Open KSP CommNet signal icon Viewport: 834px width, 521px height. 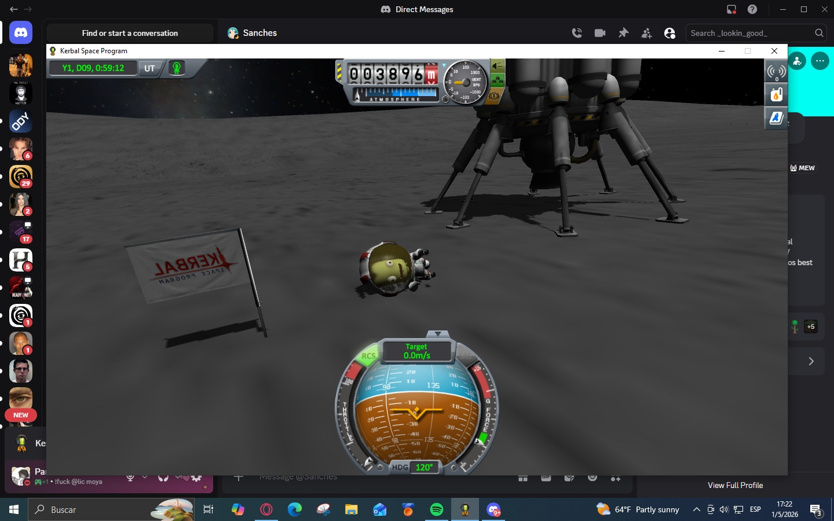coord(776,72)
